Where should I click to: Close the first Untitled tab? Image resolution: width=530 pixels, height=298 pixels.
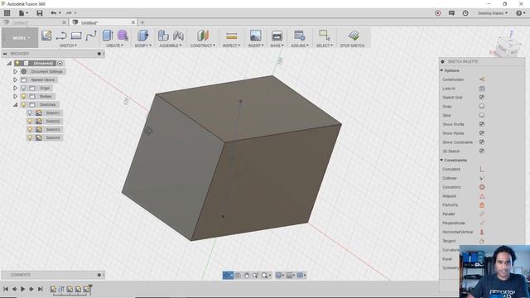(65, 22)
